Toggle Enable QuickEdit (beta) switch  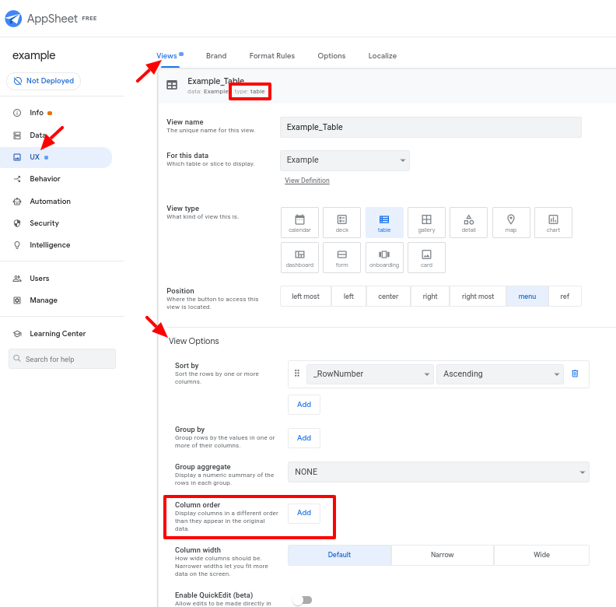tap(302, 600)
